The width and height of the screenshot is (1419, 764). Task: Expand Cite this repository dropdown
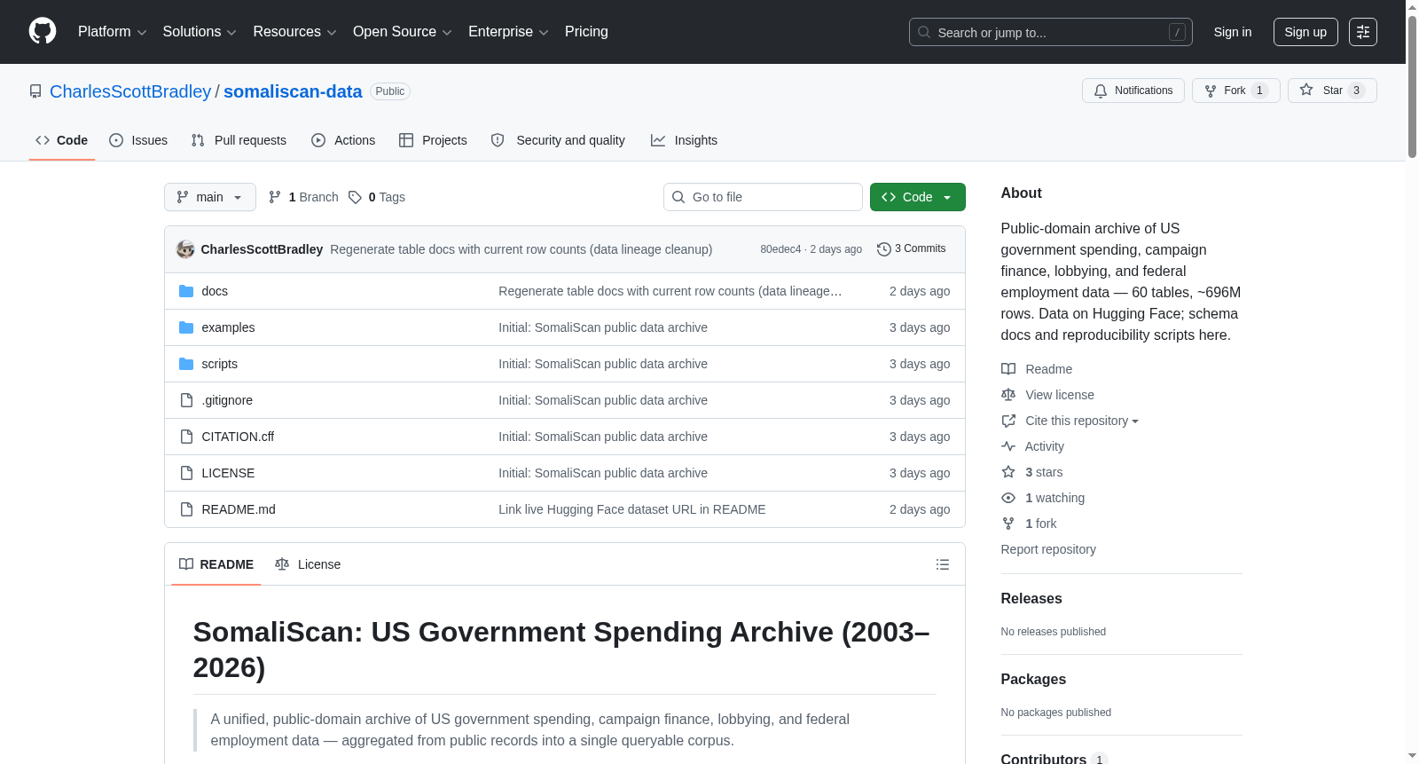pyautogui.click(x=1082, y=421)
